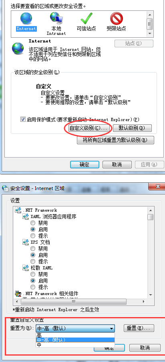Pick 中 in the reset level list
165x362 pixels.
coord(75,345)
